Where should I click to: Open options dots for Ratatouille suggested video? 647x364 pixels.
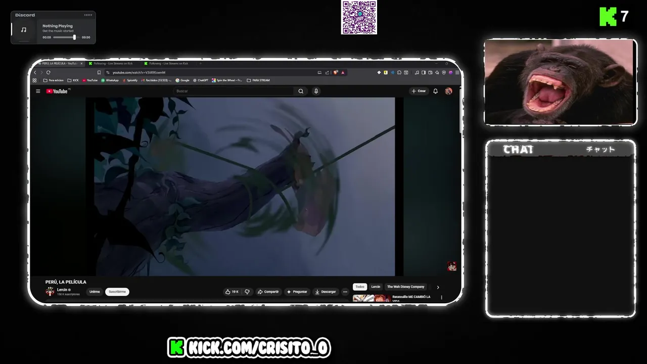441,297
